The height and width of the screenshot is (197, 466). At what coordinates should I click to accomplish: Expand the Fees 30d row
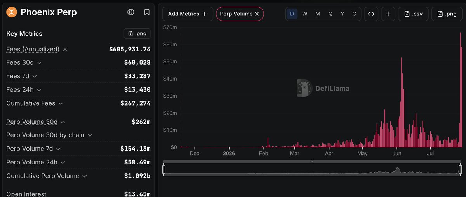click(39, 63)
